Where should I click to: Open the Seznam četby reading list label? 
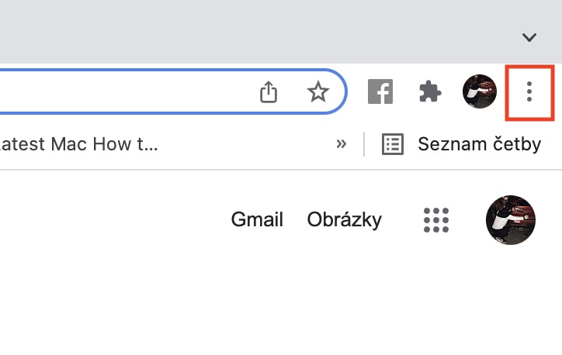pyautogui.click(x=479, y=144)
